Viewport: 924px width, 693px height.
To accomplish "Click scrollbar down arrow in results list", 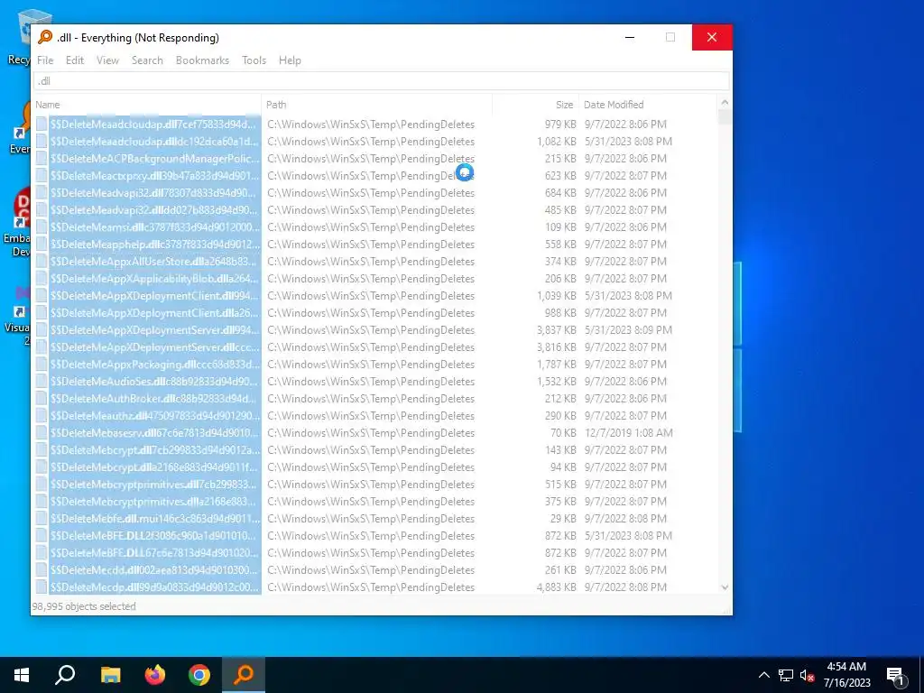I will [x=725, y=587].
